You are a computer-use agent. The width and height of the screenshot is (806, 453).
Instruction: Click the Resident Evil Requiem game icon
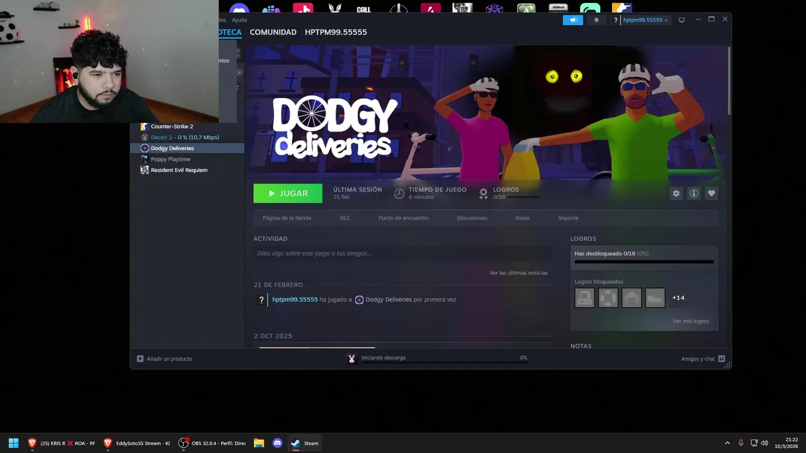[x=144, y=170]
